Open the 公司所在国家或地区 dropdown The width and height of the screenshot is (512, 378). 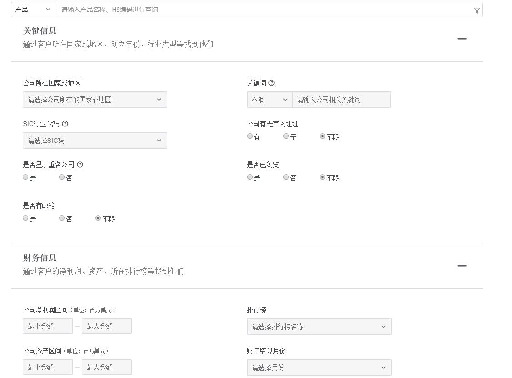[x=94, y=100]
